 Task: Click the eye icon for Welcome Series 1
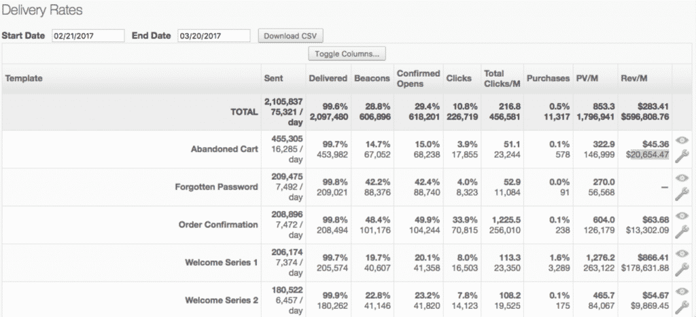[682, 255]
